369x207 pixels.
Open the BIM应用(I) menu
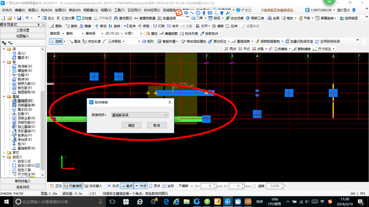click(152, 10)
